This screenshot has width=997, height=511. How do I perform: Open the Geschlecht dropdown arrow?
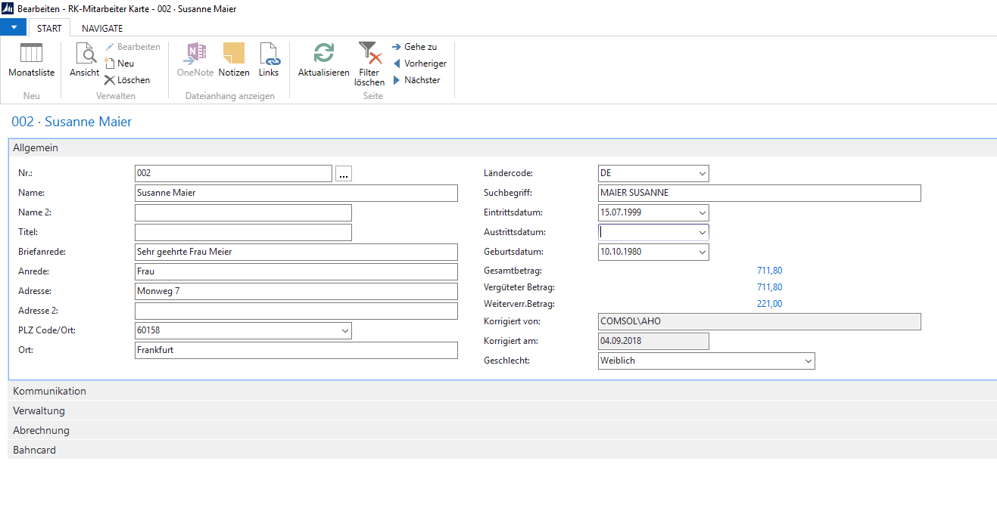(808, 361)
